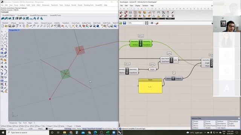Viewport: 241px width, 135px height.
Task: Click the first Field component icon in Grasshopper ribbon
Action: [121, 12]
